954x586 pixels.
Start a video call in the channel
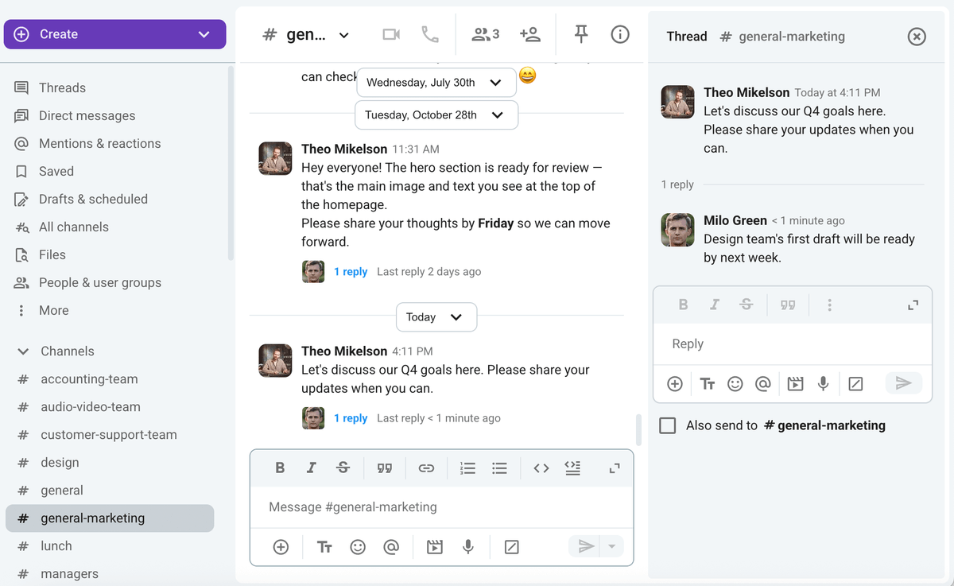(x=390, y=34)
